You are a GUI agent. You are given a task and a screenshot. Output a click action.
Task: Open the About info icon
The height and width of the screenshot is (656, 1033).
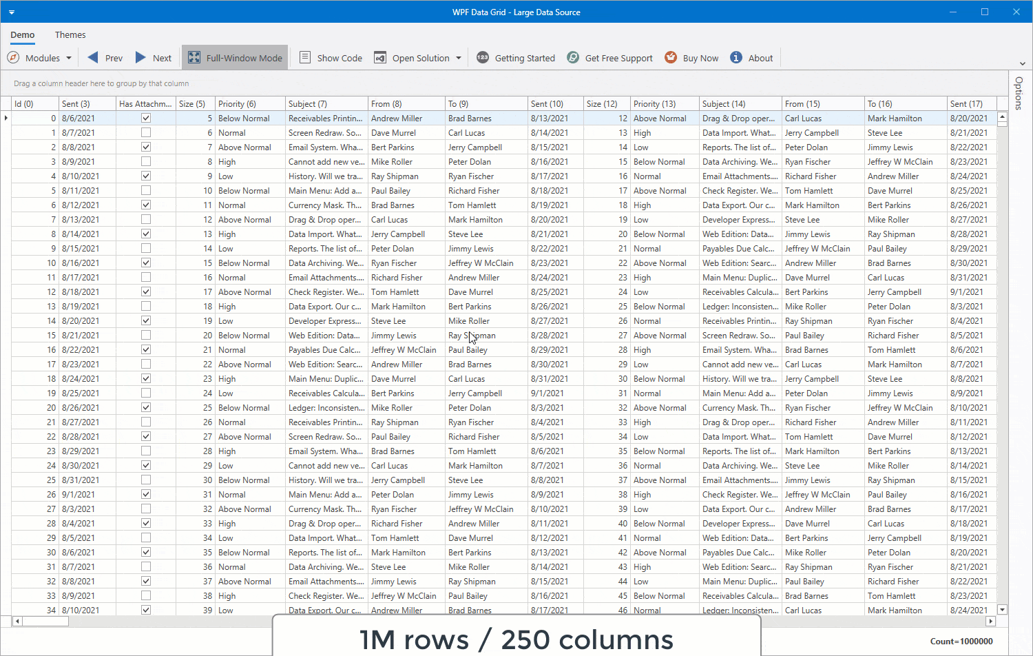tap(736, 58)
